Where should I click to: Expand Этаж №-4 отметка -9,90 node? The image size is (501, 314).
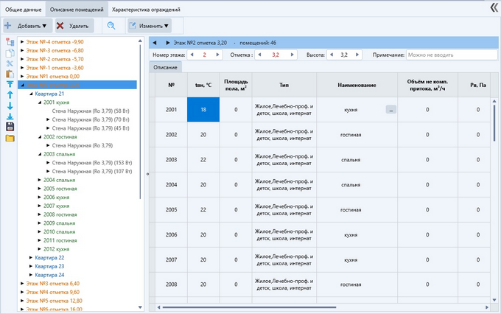tap(22, 41)
